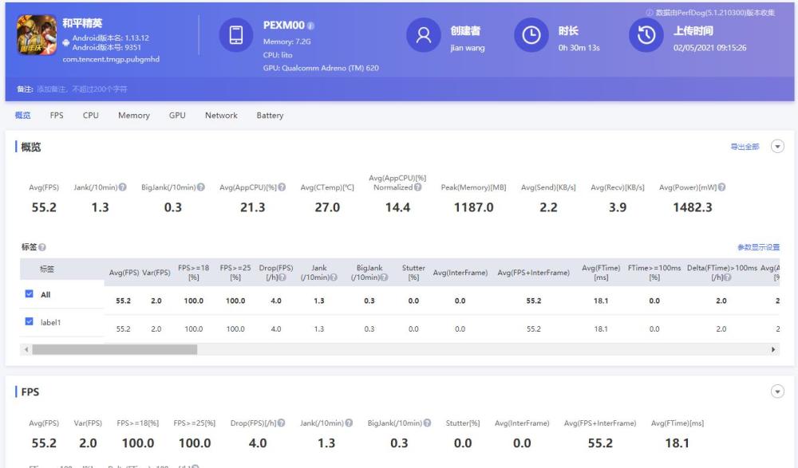Click the creator person icon
The height and width of the screenshot is (468, 798).
[x=423, y=35]
